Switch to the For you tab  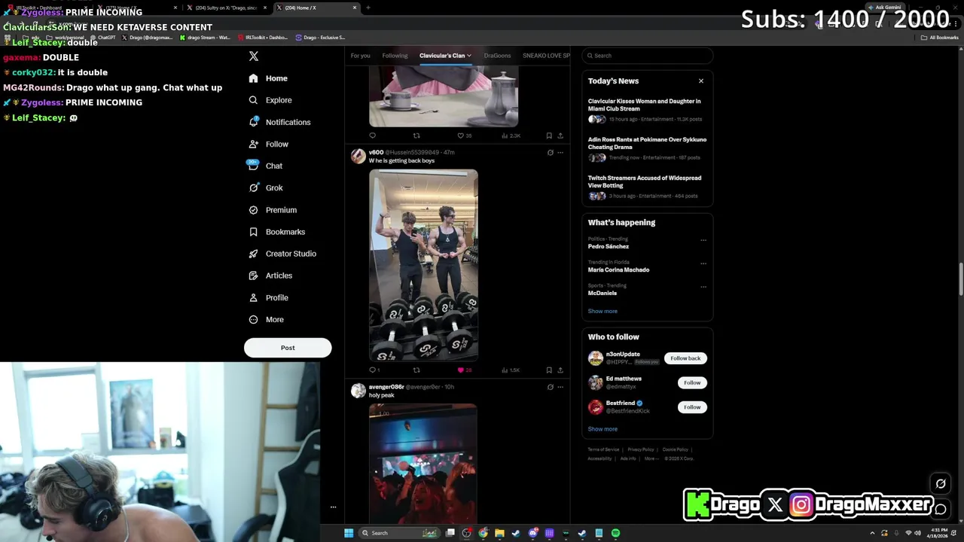click(x=360, y=56)
